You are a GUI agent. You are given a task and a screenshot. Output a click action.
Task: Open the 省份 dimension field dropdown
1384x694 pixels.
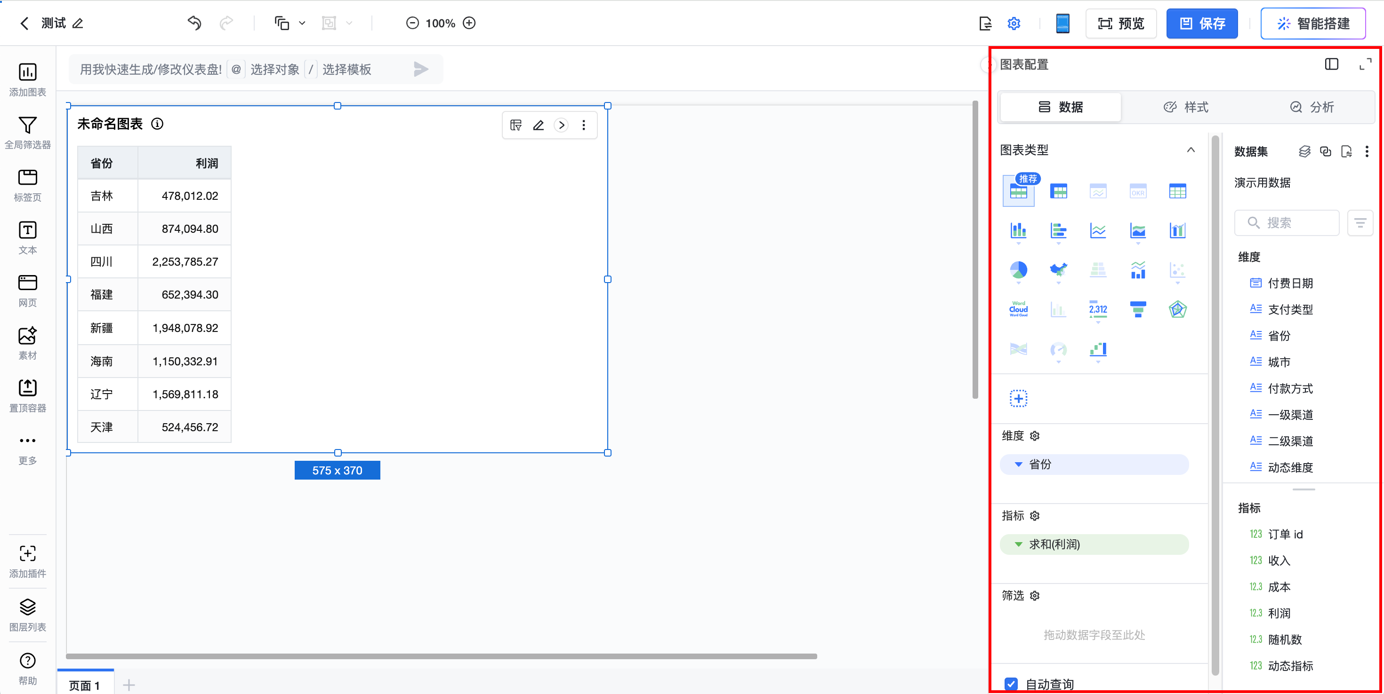pyautogui.click(x=1018, y=464)
